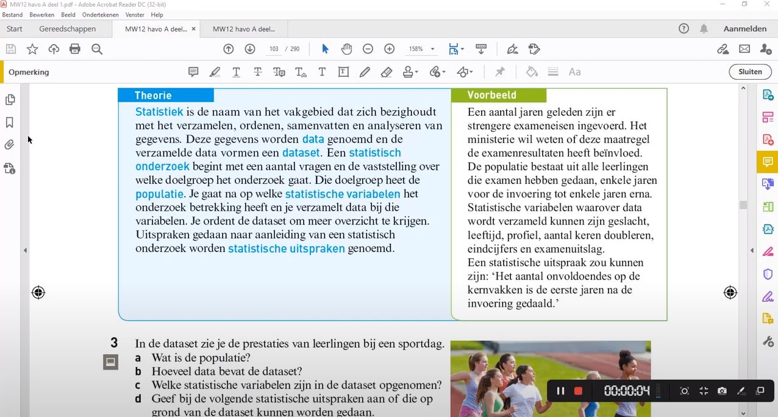
Task: Open the find text magnifier tool
Action: click(97, 49)
